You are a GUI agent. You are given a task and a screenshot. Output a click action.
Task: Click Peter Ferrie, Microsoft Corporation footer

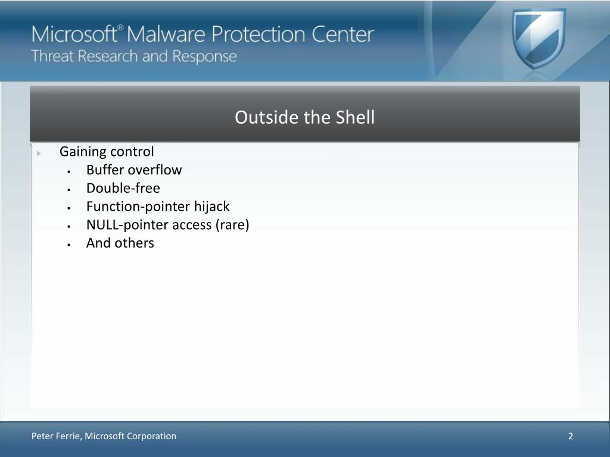[x=104, y=436]
